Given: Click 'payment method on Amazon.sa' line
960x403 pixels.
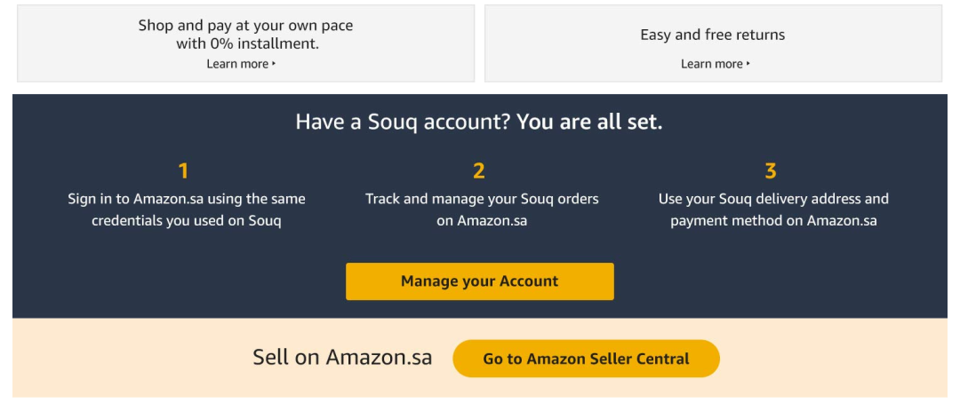Looking at the screenshot, I should point(773,221).
